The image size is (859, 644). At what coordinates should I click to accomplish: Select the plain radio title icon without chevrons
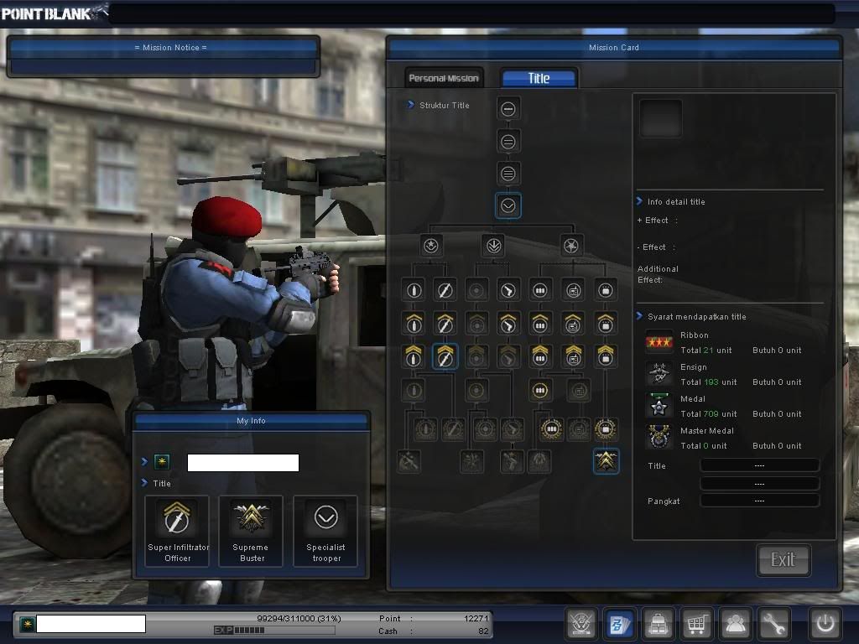click(x=573, y=290)
